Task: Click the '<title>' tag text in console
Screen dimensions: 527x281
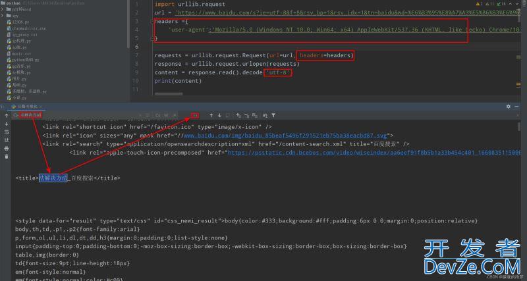Action: tap(27, 178)
